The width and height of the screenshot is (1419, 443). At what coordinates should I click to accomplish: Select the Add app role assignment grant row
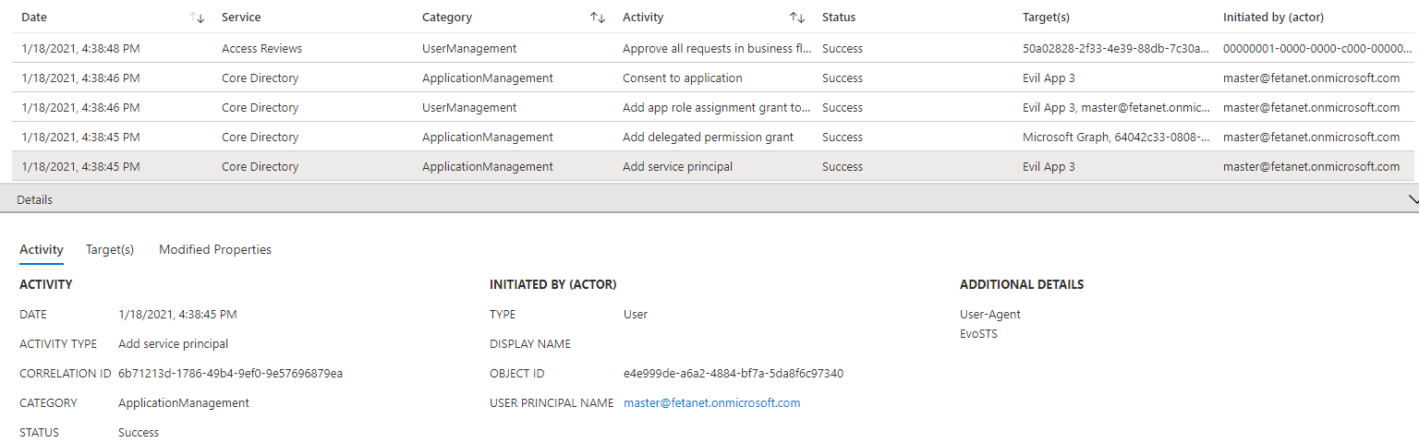point(713,107)
